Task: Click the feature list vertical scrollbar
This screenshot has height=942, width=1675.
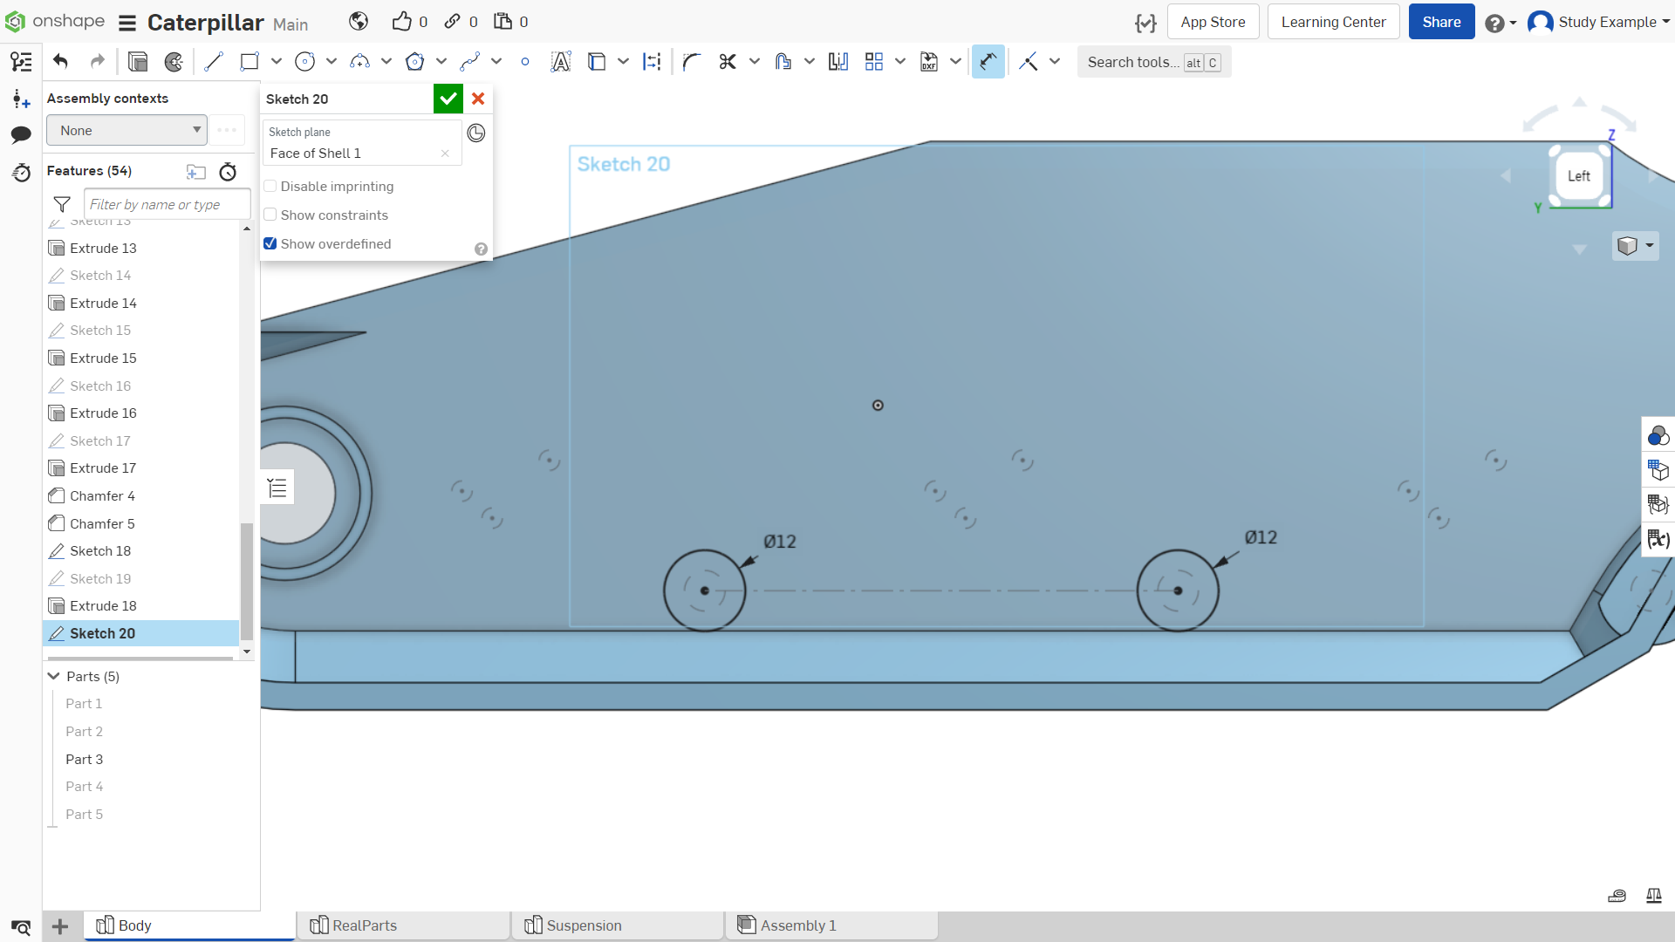Action: point(247,581)
